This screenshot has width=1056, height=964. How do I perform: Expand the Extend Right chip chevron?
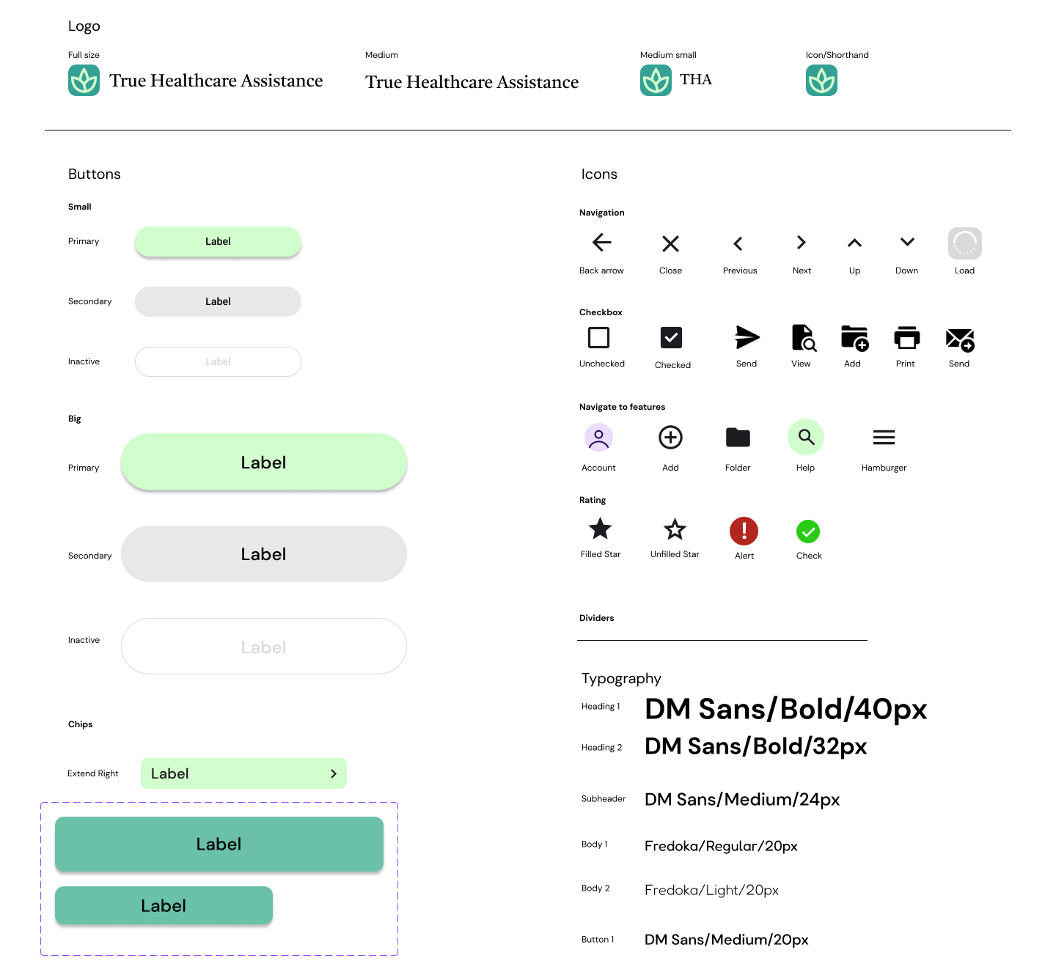point(334,773)
